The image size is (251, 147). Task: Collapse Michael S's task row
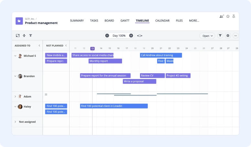[15, 56]
